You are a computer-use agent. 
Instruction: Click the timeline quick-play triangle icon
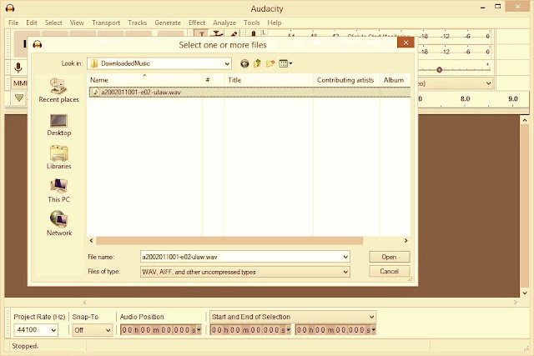(x=19, y=98)
